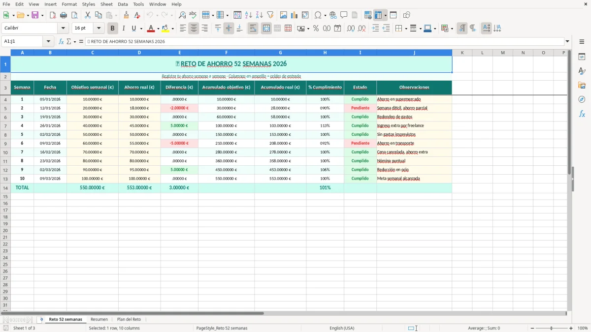Open the Sheet menu

[x=106, y=4]
